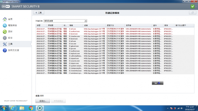Launch Google Chrome from taskbar
Image resolution: width=198 pixels, height=111 pixels.
(x=31, y=108)
